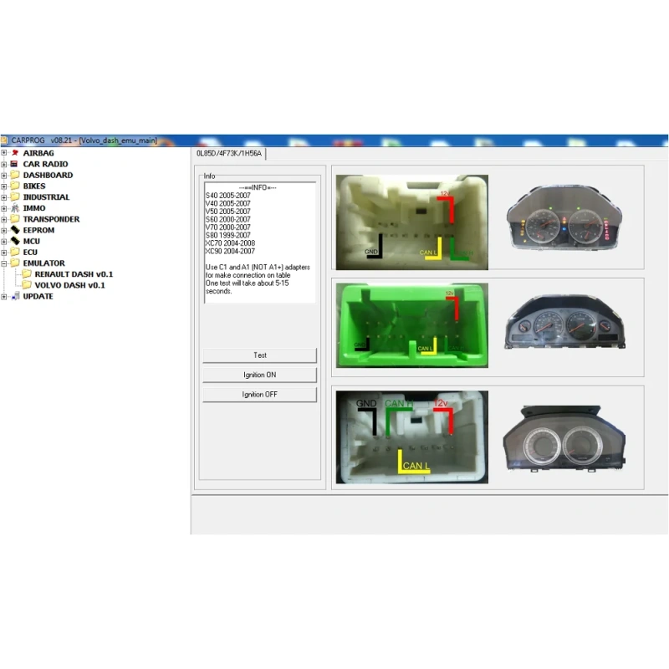Expand the DASHBOARD tree node
The height and width of the screenshot is (669, 669).
(4, 176)
